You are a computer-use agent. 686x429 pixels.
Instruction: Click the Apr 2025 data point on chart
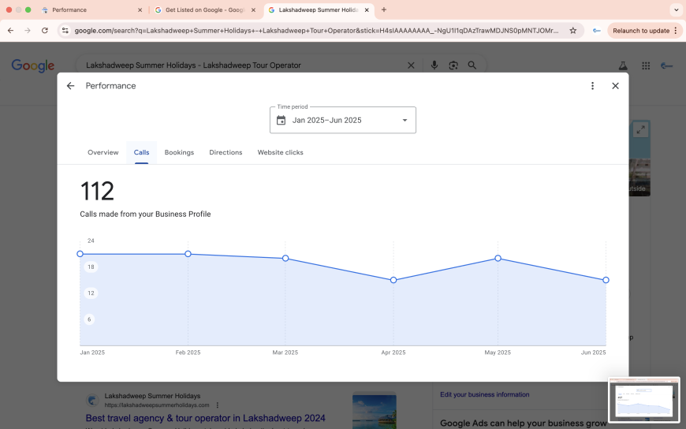393,280
